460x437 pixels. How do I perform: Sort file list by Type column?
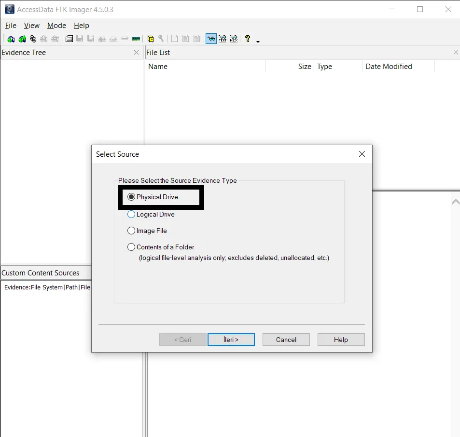point(338,67)
